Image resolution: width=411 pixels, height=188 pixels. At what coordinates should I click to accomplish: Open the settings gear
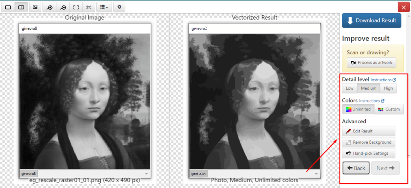point(119,7)
